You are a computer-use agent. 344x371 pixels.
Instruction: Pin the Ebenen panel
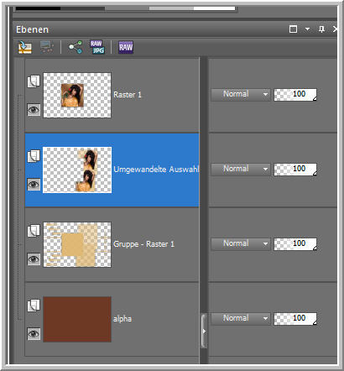(x=321, y=29)
